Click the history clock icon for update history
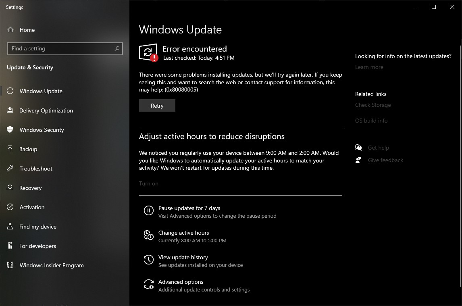Image resolution: width=462 pixels, height=306 pixels. click(148, 260)
